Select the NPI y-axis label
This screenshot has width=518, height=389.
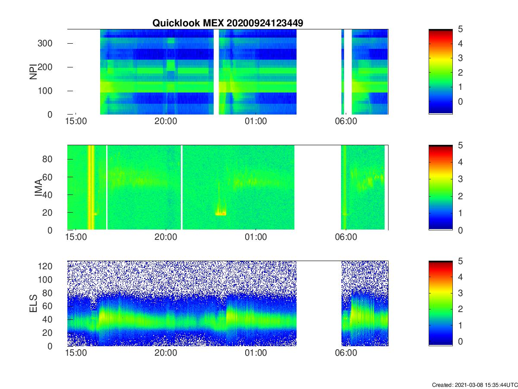point(33,72)
